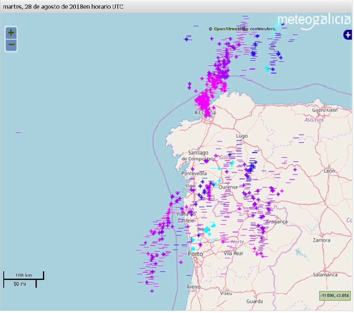Select the Asturias region label
The image size is (354, 313).
click(314, 120)
